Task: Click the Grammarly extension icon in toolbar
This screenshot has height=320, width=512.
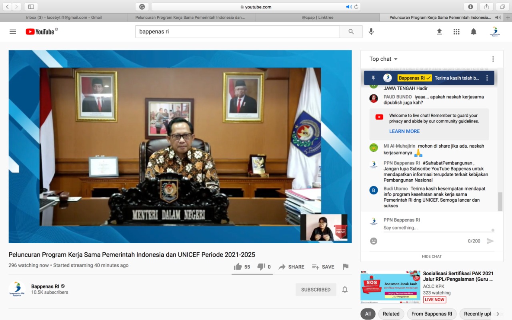Action: coord(142,6)
